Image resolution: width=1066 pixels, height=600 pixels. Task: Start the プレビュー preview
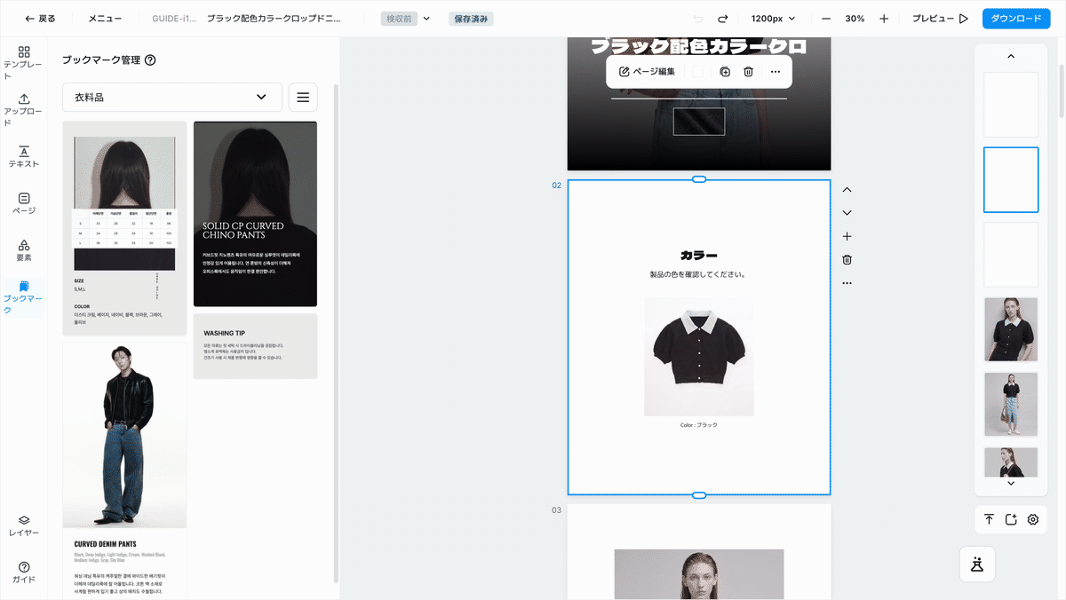[940, 19]
